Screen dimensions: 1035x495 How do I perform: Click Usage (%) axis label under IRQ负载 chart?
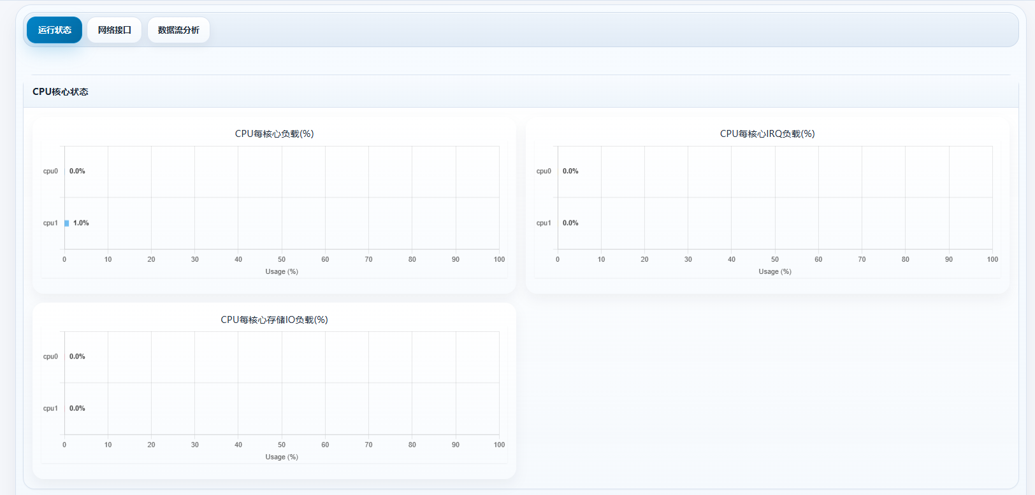[775, 271]
